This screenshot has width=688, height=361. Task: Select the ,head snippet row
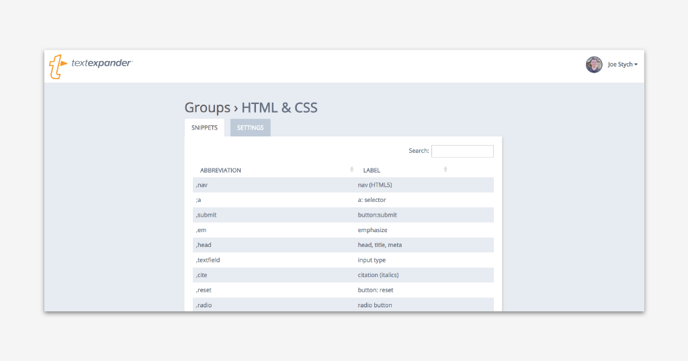coord(343,245)
